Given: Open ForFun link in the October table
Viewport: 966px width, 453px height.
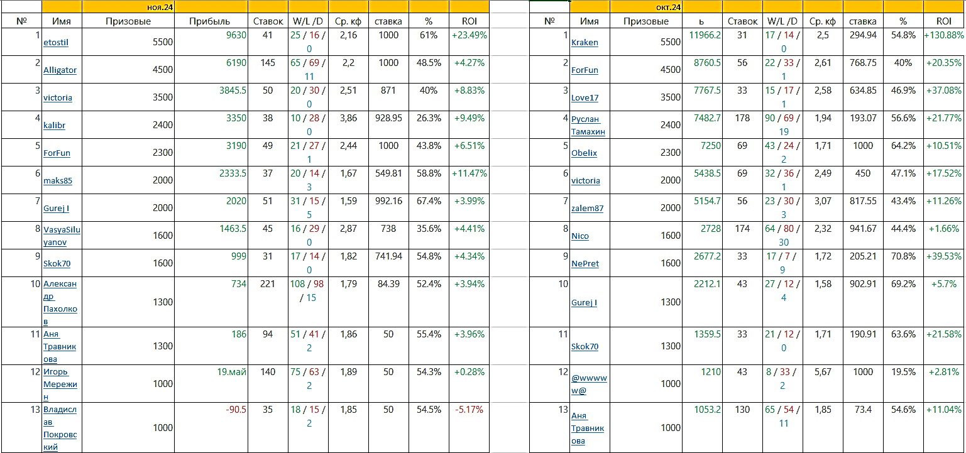Looking at the screenshot, I should click(585, 70).
